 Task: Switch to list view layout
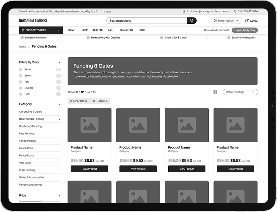209,92
